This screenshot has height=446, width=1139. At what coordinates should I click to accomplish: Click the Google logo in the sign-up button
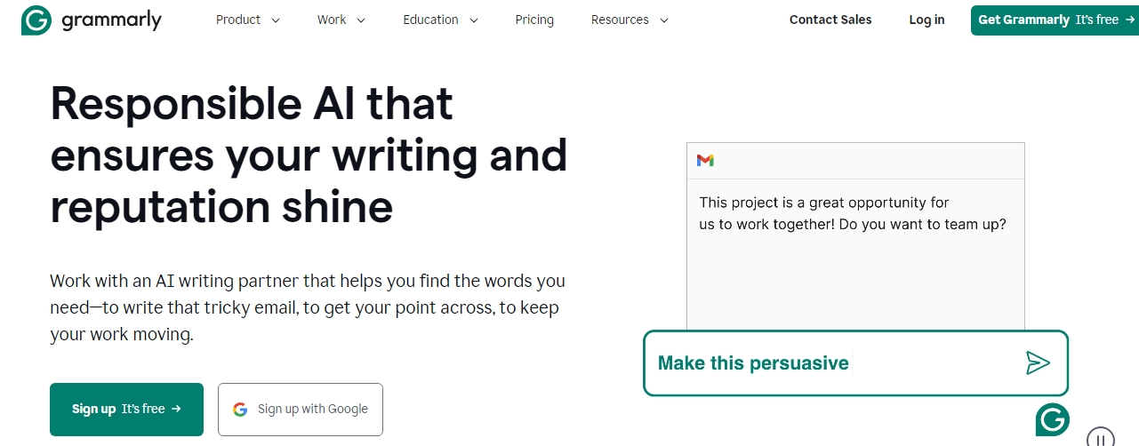[x=240, y=410]
